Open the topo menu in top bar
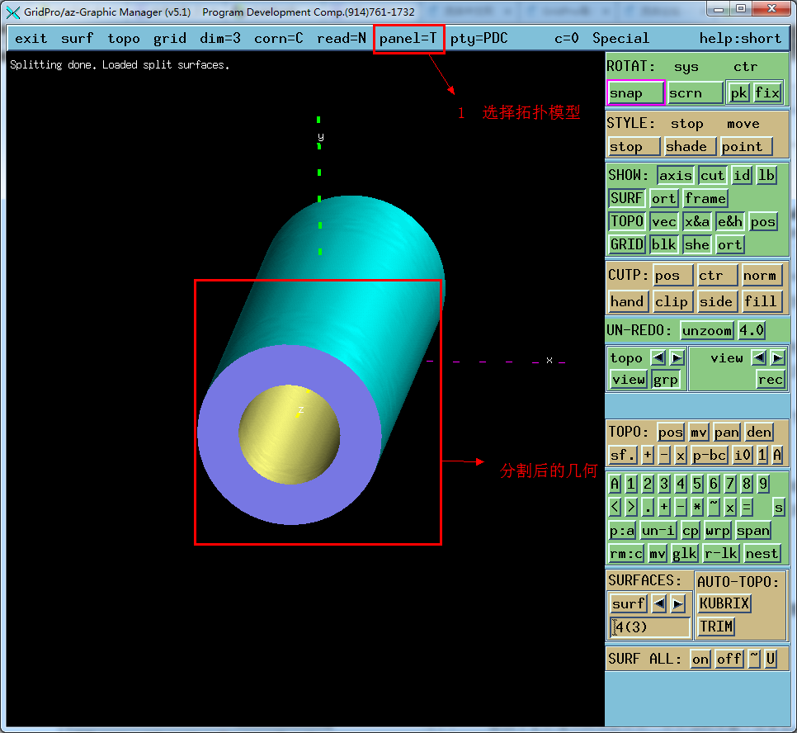 [124, 38]
